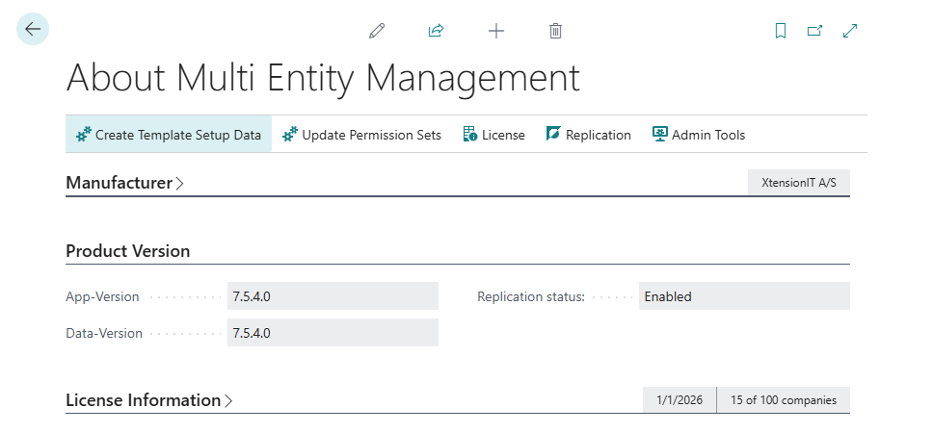Collapse the Product Version section heading

(127, 251)
